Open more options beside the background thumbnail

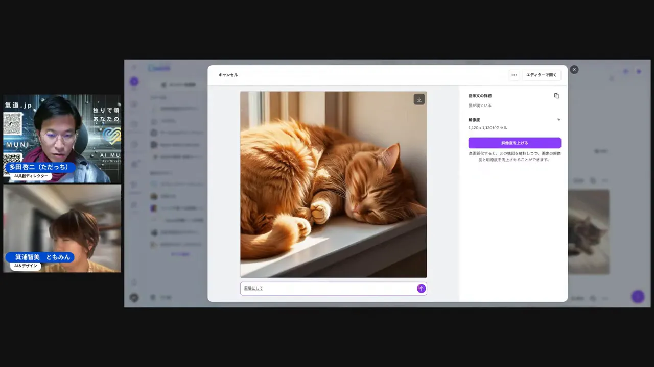(604, 180)
